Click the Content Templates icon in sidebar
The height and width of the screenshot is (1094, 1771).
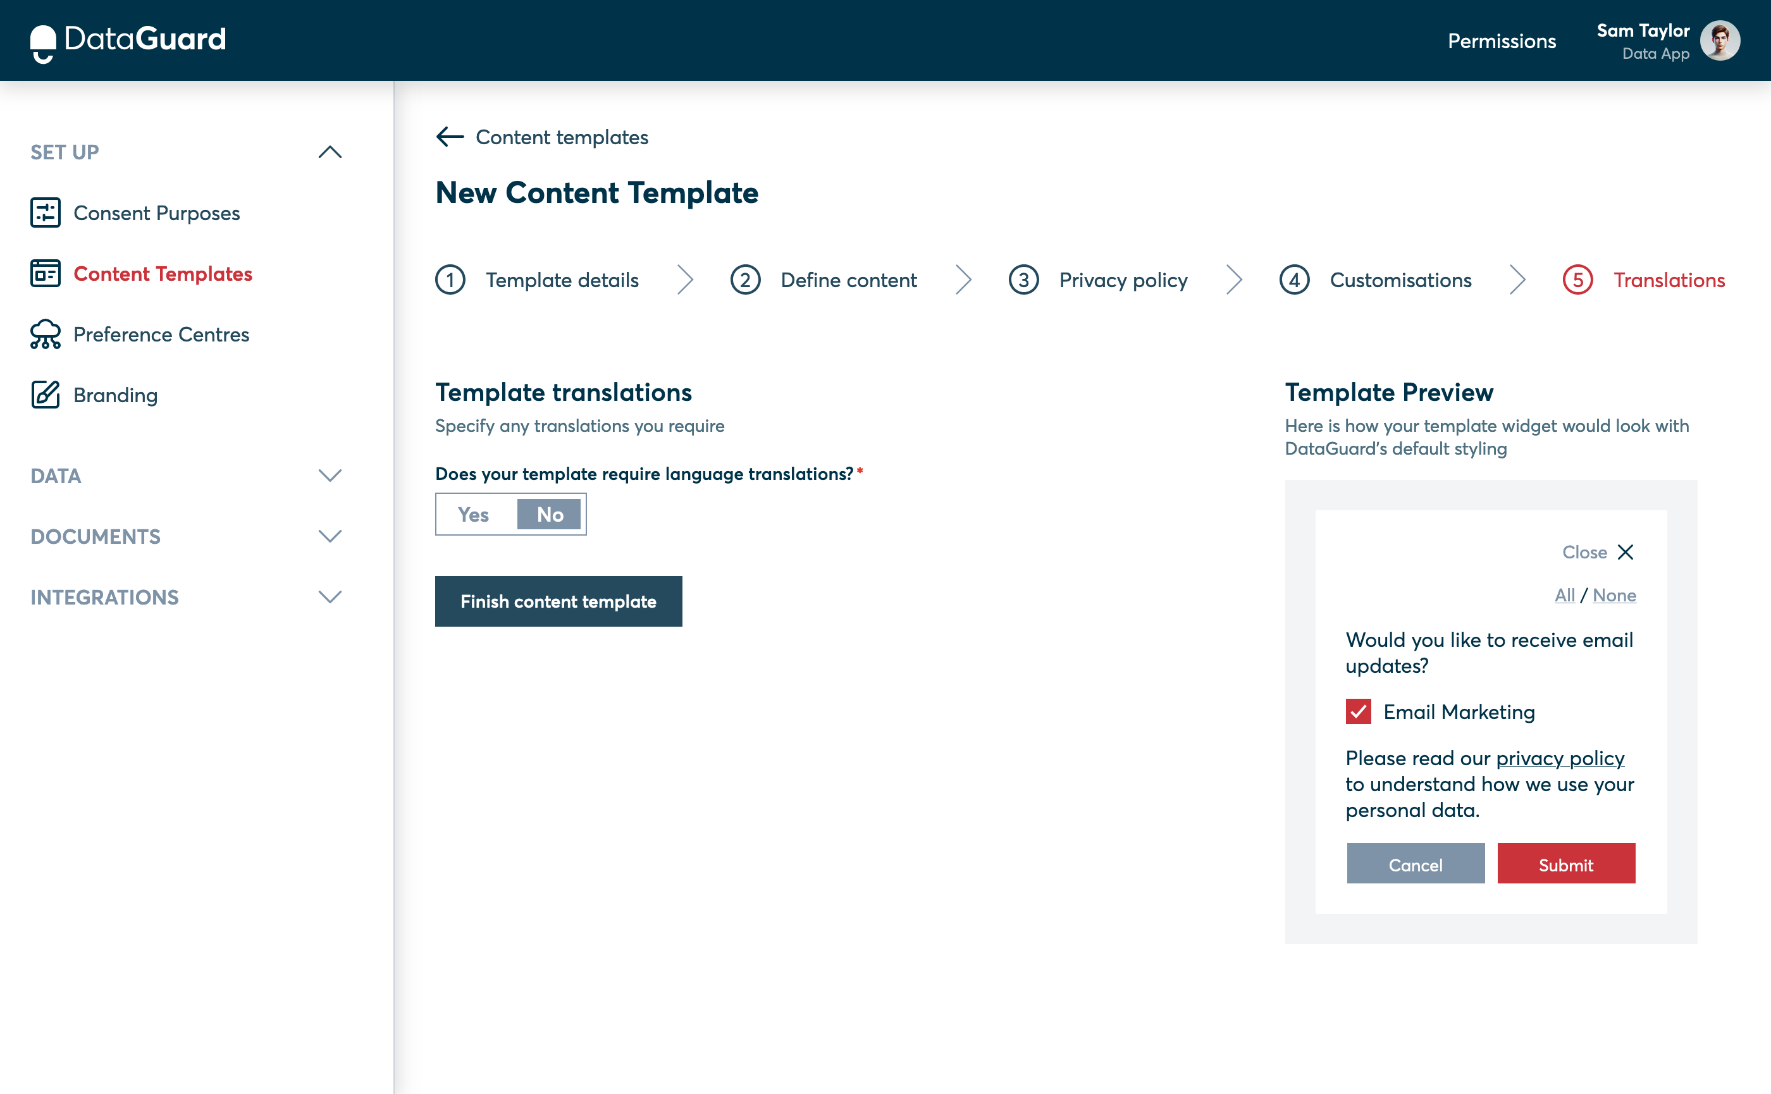point(44,273)
